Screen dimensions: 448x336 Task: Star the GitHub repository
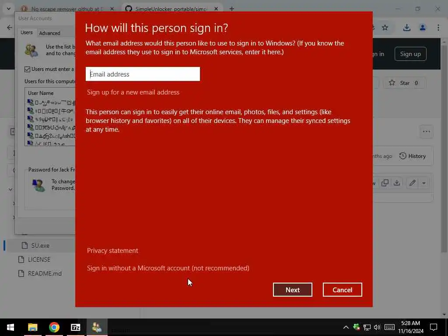tap(404, 83)
